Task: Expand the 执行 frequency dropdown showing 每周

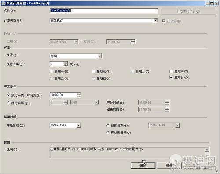Action: (x=100, y=56)
